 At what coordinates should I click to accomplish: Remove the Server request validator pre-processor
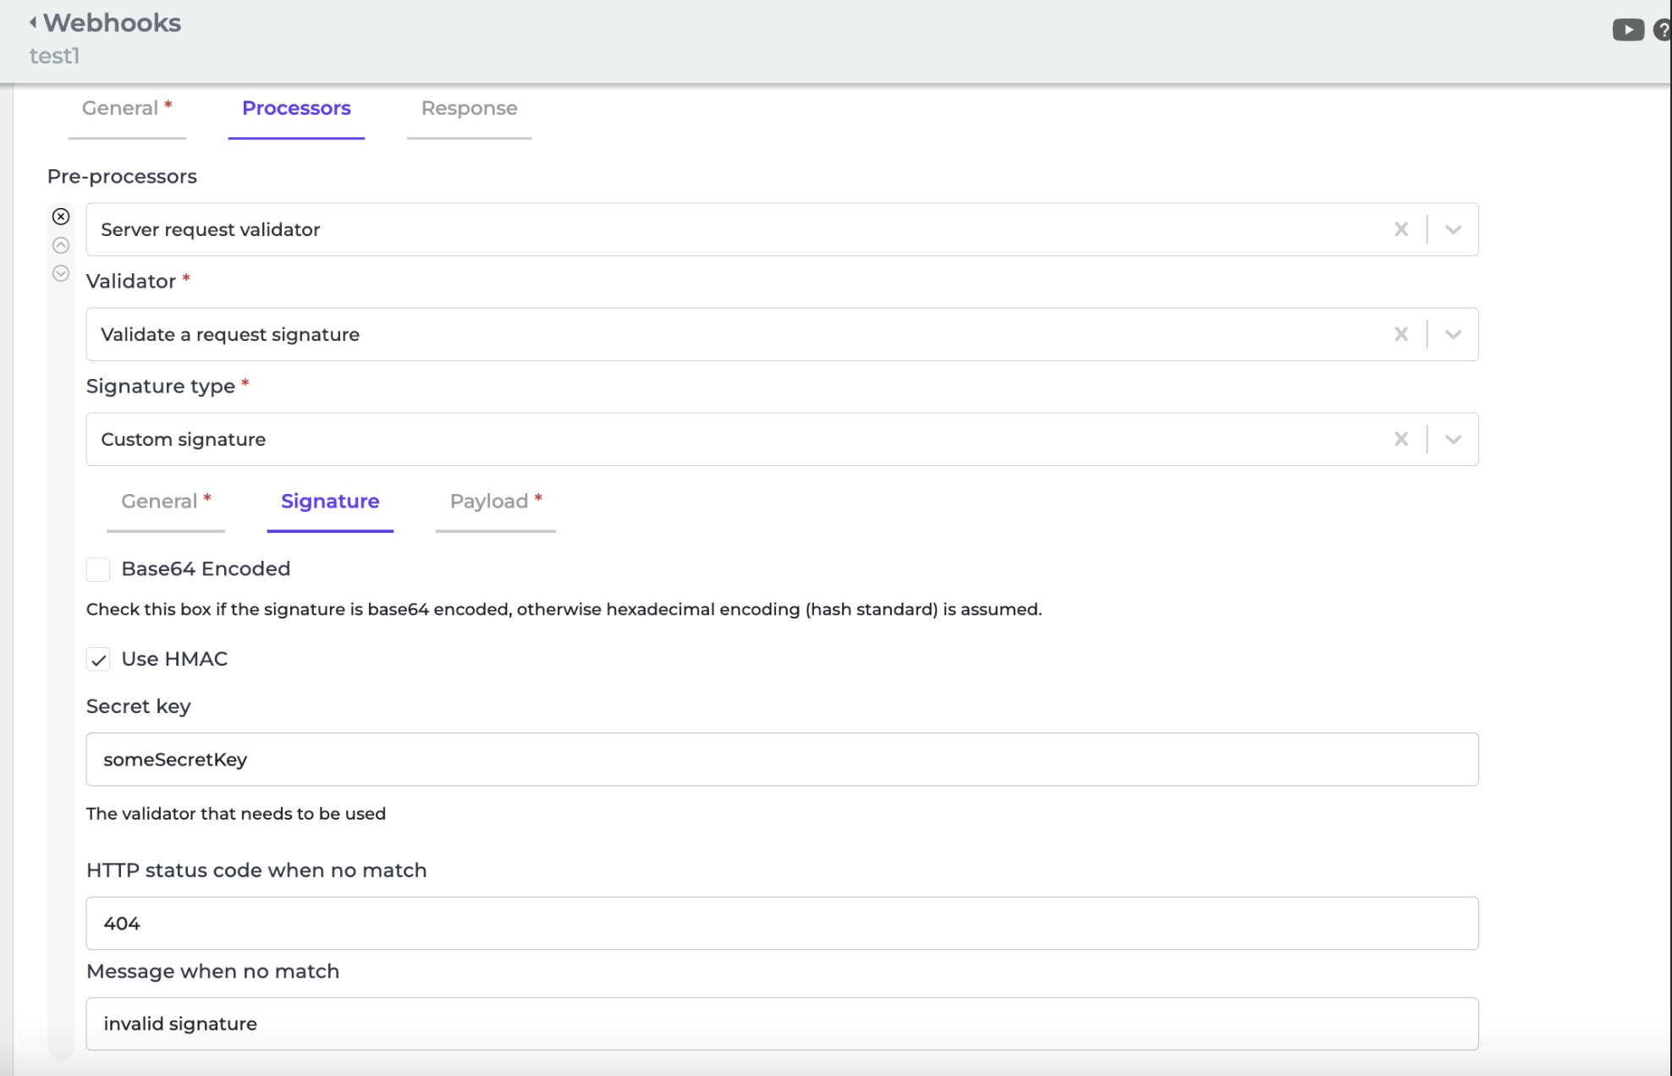[x=61, y=217]
